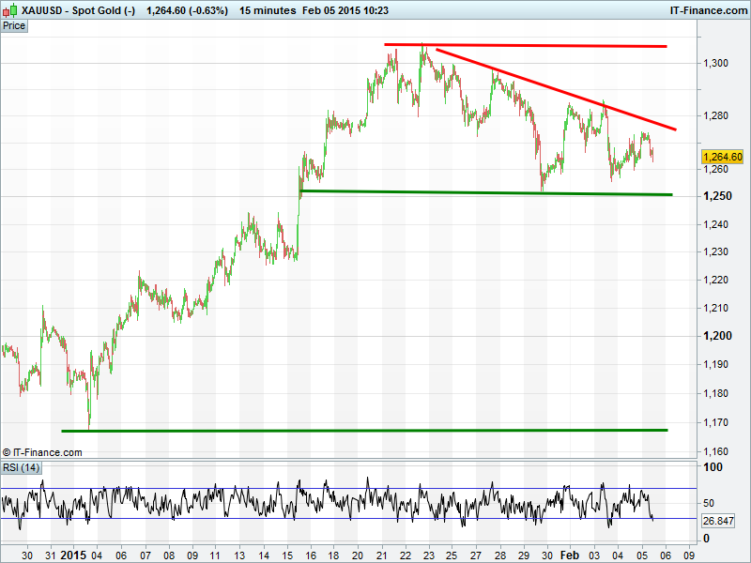
Task: Click the 1,300 price axis label
Action: point(715,63)
